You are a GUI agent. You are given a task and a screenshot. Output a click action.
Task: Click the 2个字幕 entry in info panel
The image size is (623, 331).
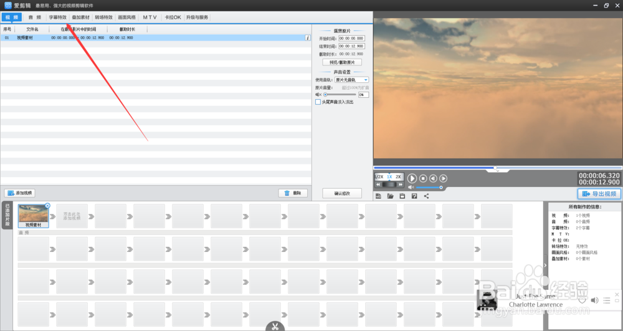583,228
